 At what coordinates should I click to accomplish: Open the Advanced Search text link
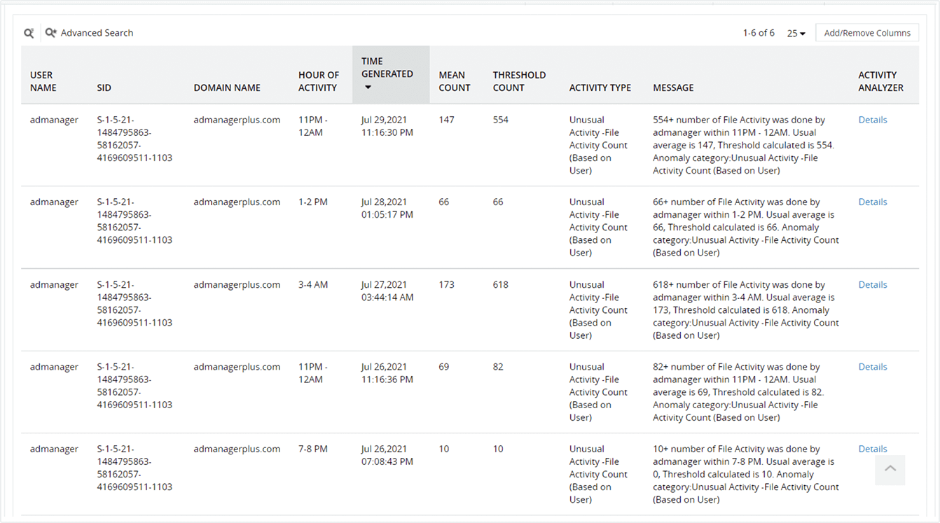click(97, 33)
